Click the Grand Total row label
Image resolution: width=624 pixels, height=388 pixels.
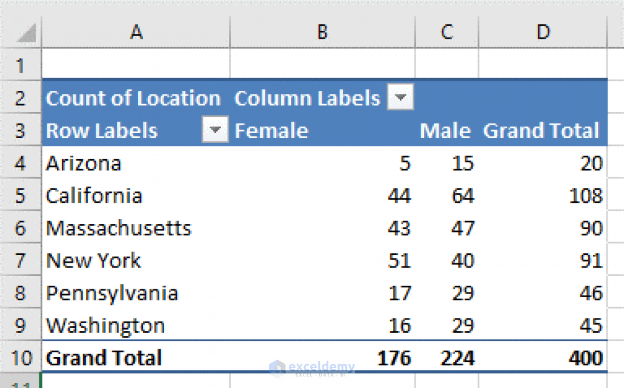(103, 358)
